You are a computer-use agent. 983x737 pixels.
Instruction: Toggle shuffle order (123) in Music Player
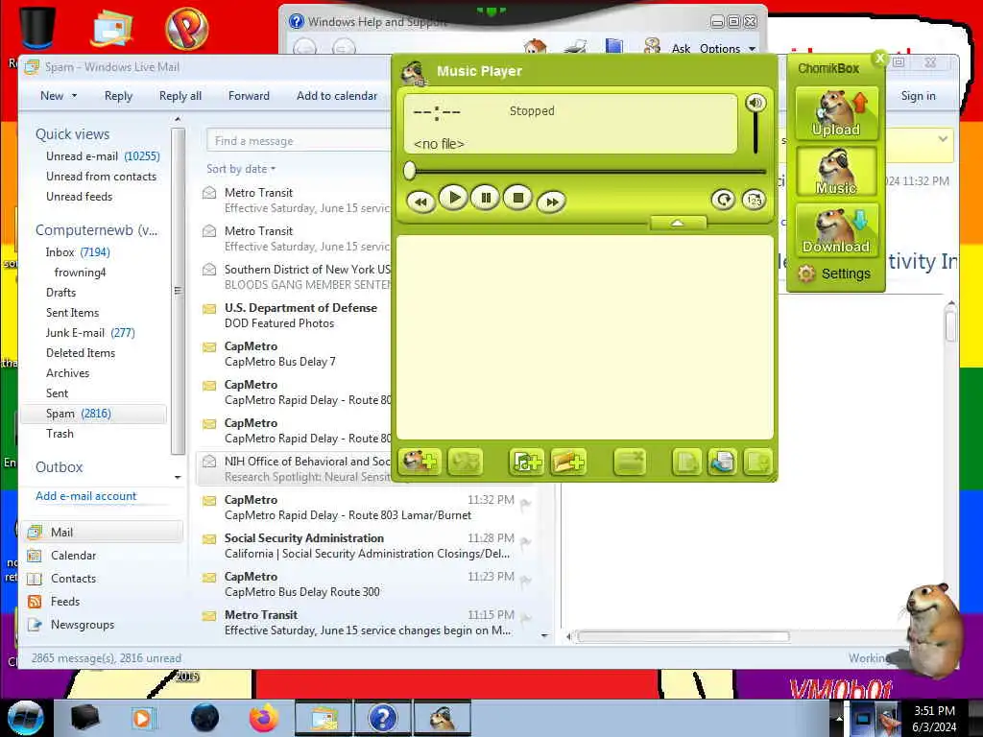tap(755, 200)
